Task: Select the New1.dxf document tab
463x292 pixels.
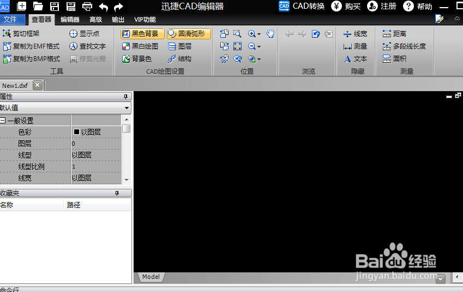Action: (15, 85)
